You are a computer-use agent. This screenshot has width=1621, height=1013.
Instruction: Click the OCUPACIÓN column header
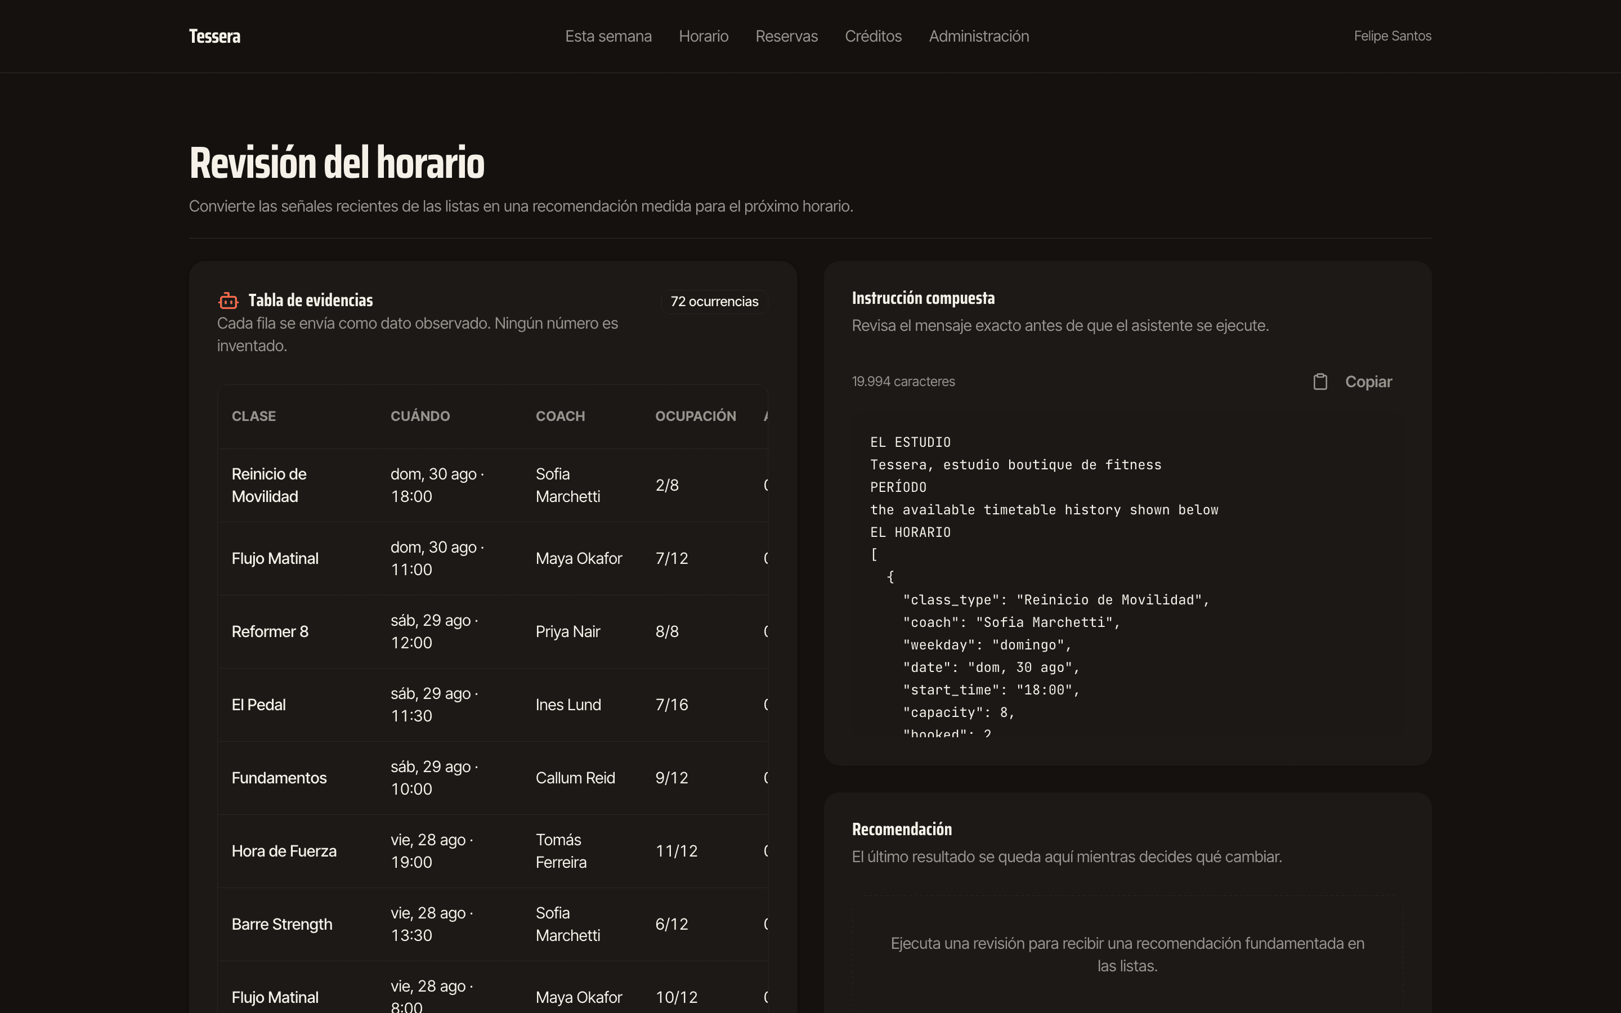(695, 416)
